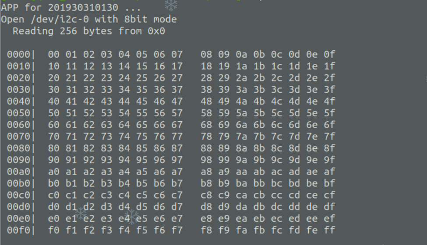The image size is (427, 245).
Task: Click the hex byte de
Action: pyautogui.click(x=312, y=206)
